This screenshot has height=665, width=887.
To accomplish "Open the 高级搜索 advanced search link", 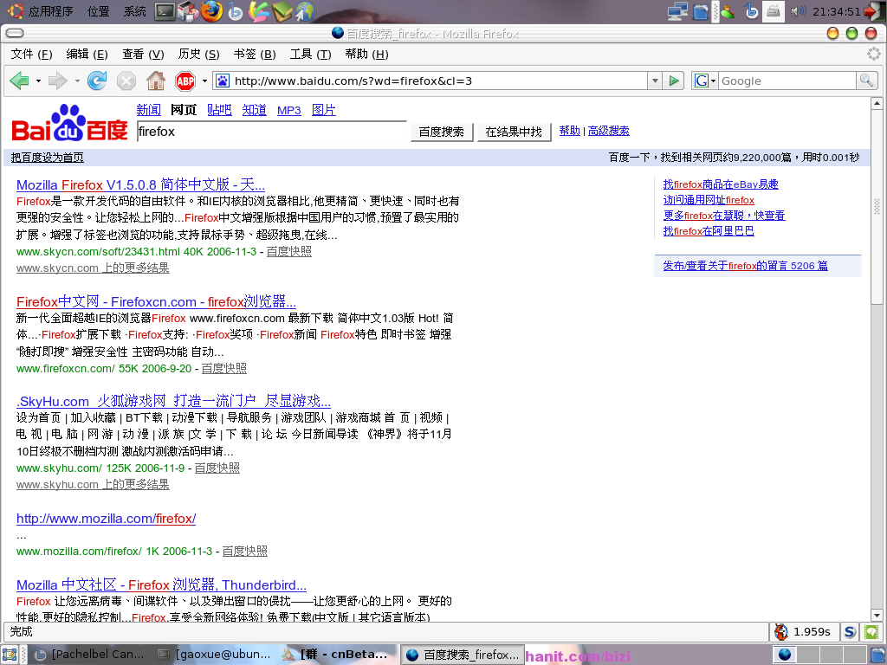I will pos(609,131).
